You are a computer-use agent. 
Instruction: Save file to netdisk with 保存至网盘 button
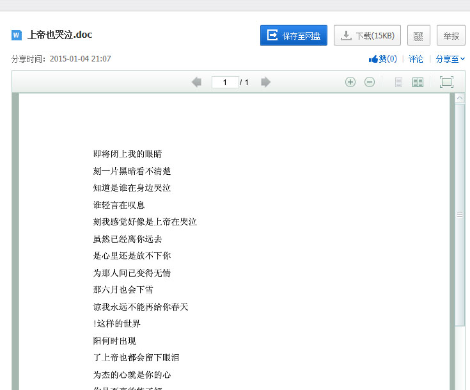(x=294, y=35)
